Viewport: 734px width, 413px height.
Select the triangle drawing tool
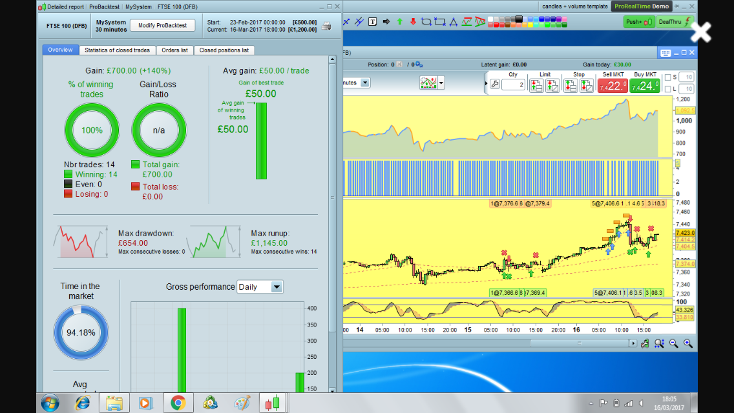453,21
